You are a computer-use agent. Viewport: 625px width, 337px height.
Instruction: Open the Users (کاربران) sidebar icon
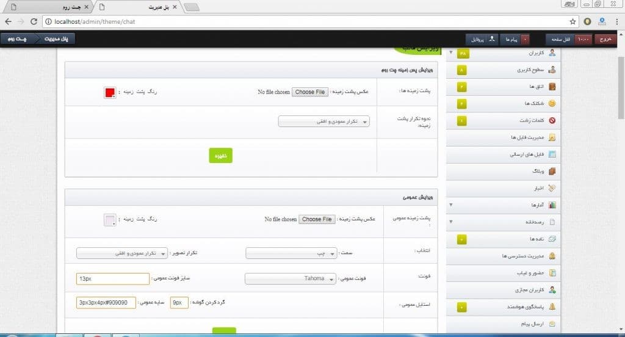(552, 53)
